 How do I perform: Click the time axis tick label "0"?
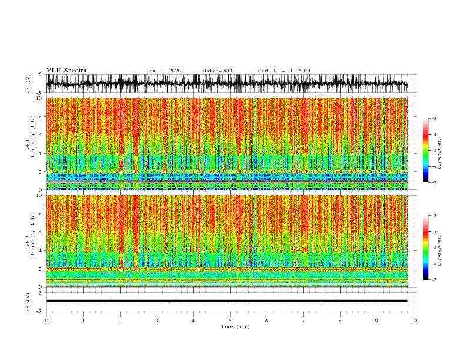[46, 321]
